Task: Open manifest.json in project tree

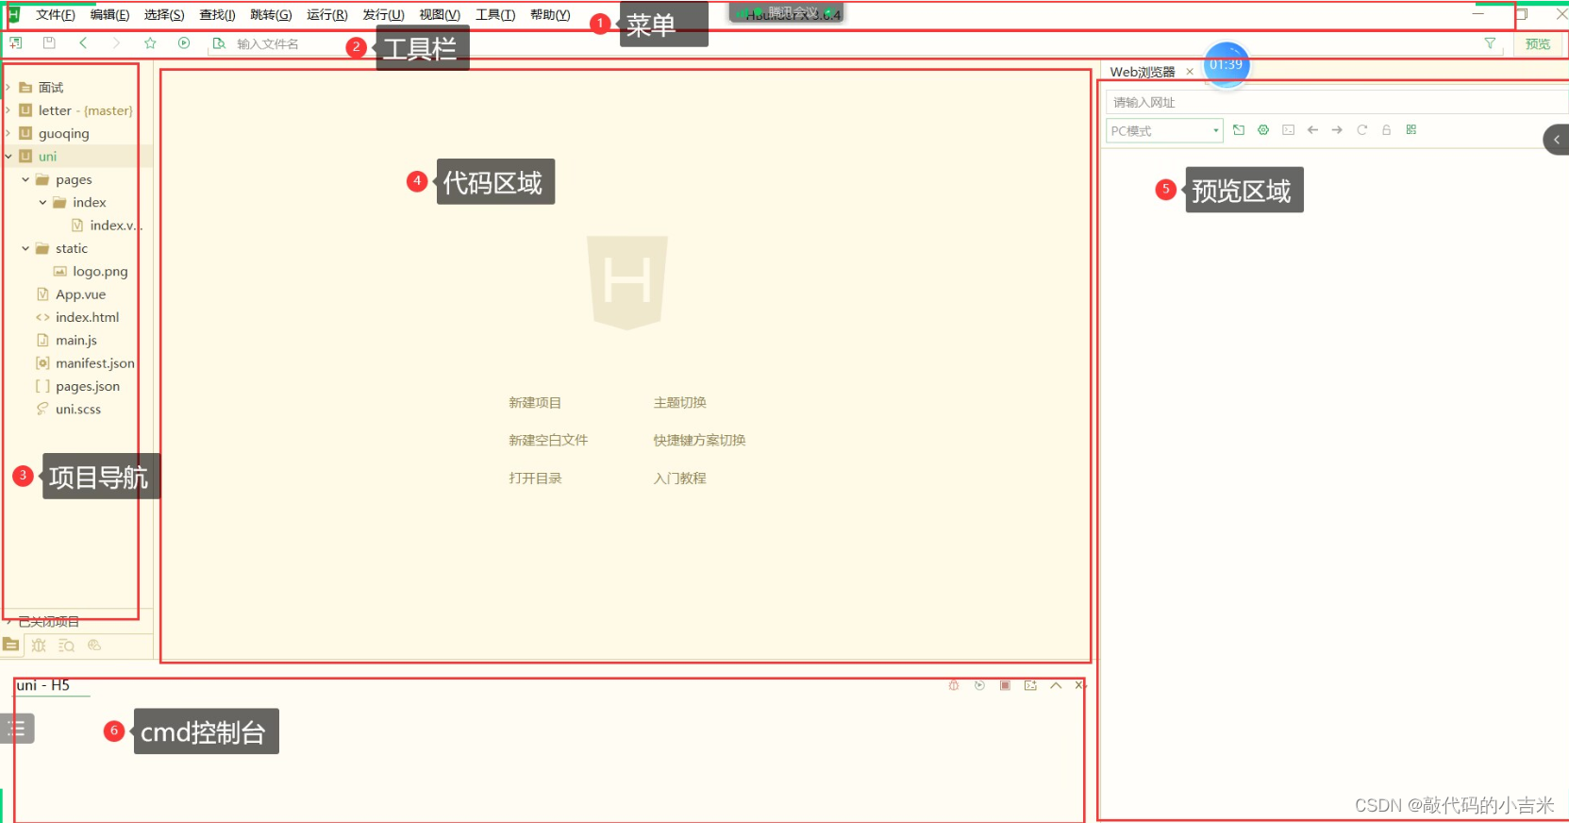Action: pyautogui.click(x=94, y=363)
